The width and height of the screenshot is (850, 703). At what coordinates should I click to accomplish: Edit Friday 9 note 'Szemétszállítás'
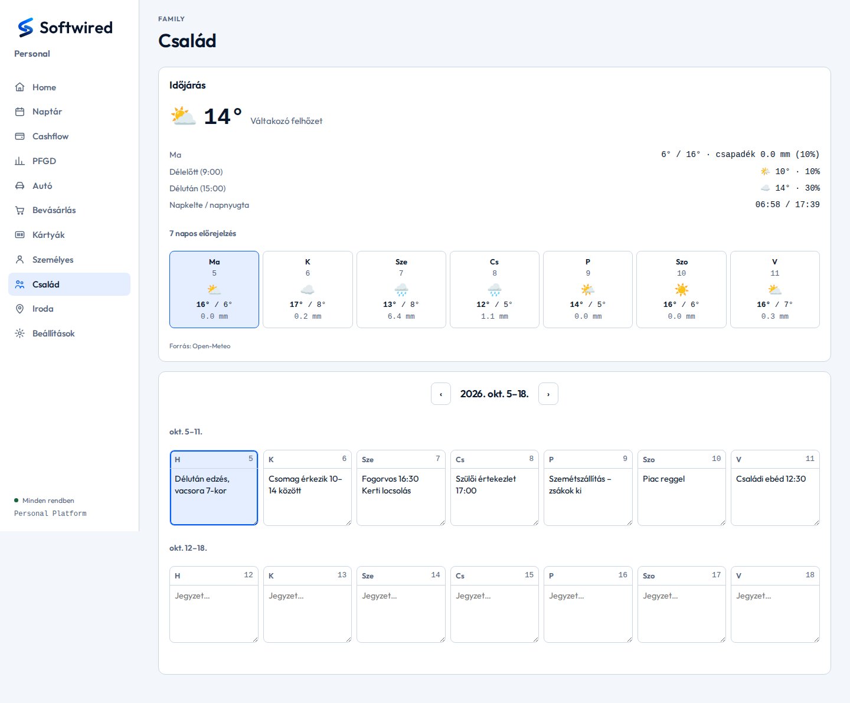pos(588,496)
